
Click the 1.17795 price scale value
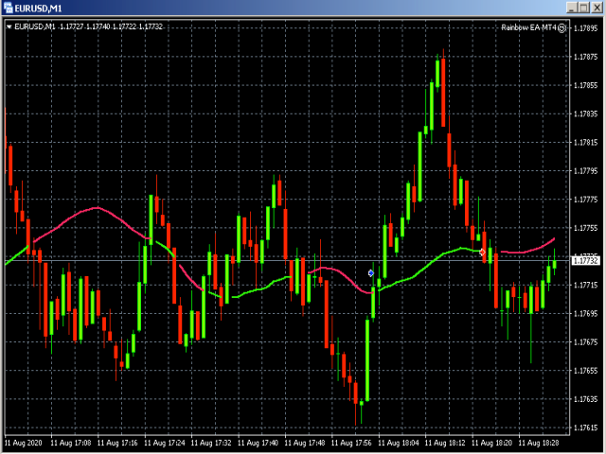(x=585, y=171)
